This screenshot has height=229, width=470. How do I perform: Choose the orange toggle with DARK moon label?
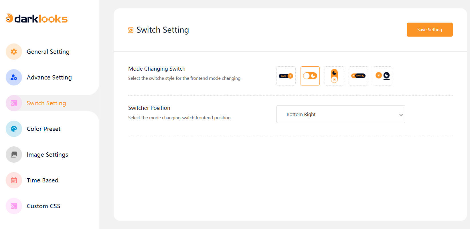click(358, 76)
